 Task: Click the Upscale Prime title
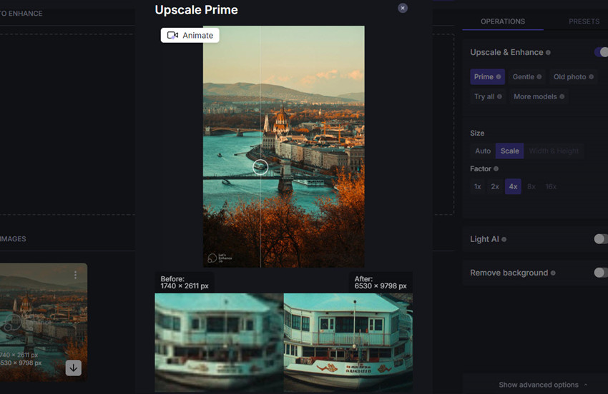(x=196, y=10)
